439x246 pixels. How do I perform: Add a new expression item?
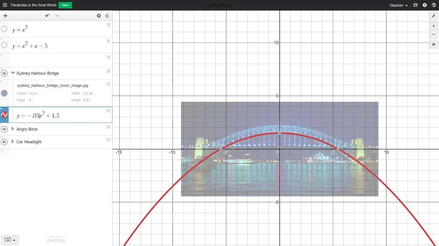(5, 16)
